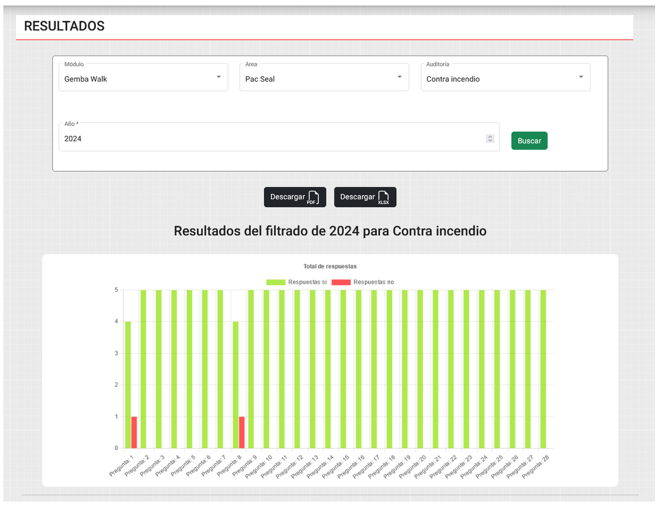Open the Auditoría dropdown showing Contra incendio
The width and height of the screenshot is (660, 506).
point(505,77)
